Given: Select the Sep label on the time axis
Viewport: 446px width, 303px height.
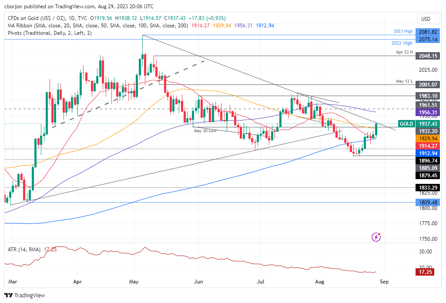Looking at the screenshot, I should coord(384,282).
